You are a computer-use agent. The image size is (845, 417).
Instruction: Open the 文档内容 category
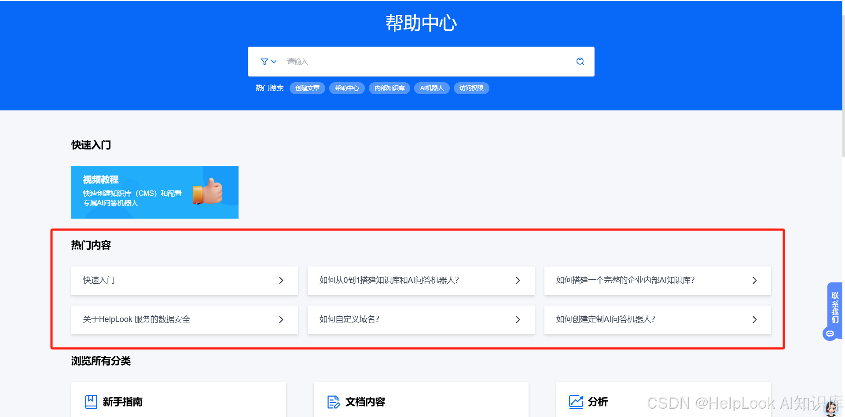click(421, 400)
